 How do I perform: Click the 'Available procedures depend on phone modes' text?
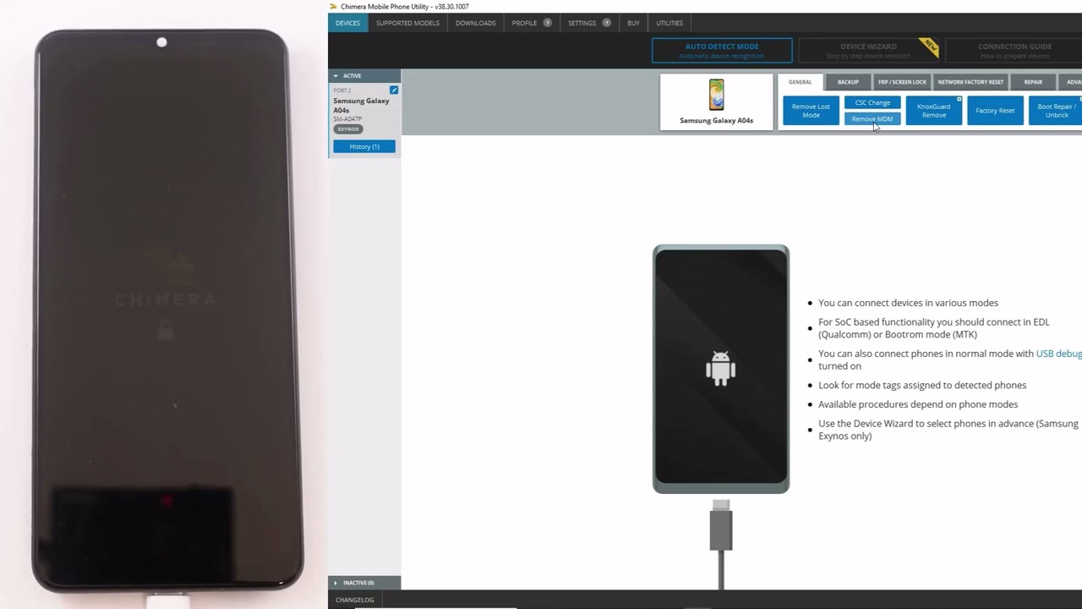[x=918, y=404]
